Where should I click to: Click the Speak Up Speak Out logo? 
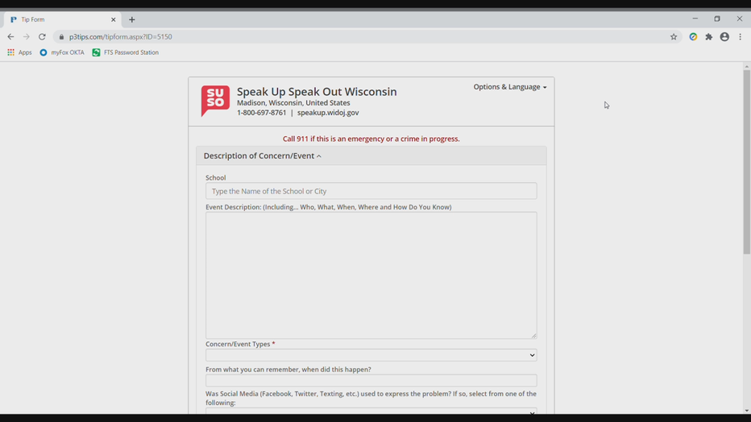[215, 101]
